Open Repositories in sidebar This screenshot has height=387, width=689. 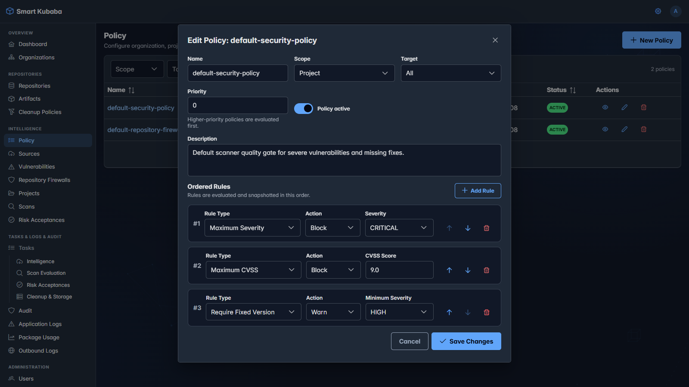coord(48,86)
